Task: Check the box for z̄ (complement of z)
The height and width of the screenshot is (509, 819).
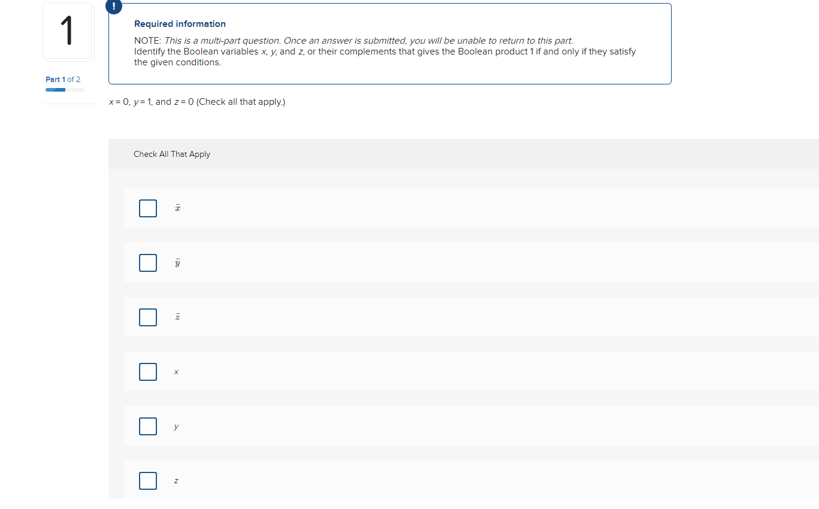Action: point(147,317)
